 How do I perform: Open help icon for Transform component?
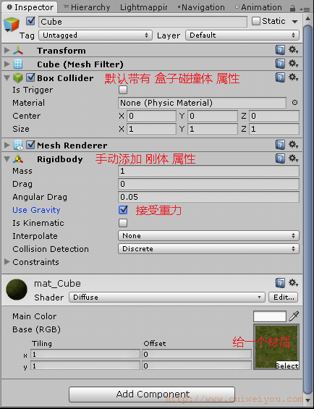[280, 50]
